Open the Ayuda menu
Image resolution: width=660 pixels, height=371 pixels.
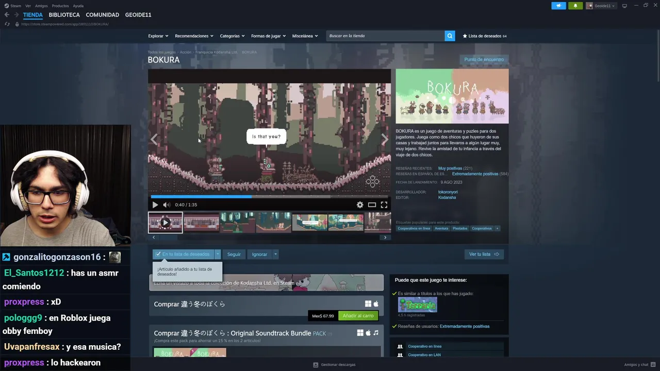(x=78, y=6)
